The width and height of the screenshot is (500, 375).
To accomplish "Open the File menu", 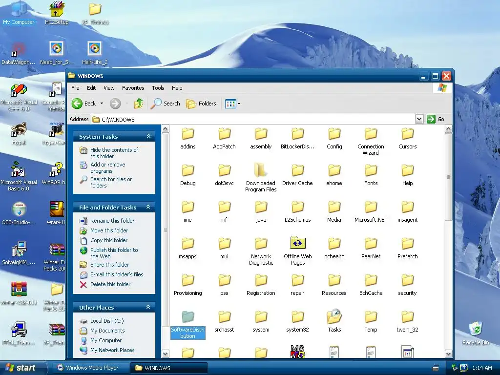I will (75, 88).
